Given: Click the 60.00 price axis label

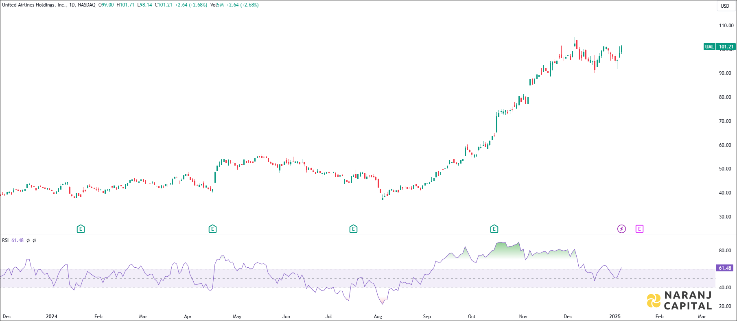Looking at the screenshot, I should pyautogui.click(x=725, y=145).
